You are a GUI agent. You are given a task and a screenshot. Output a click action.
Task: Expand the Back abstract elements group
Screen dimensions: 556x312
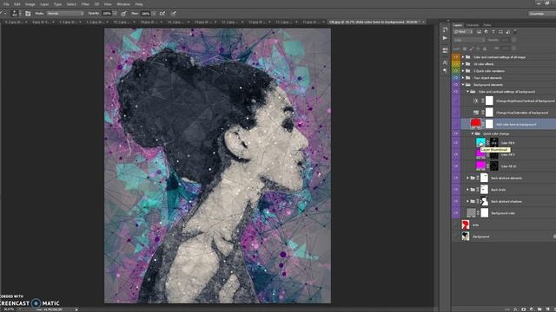point(467,178)
